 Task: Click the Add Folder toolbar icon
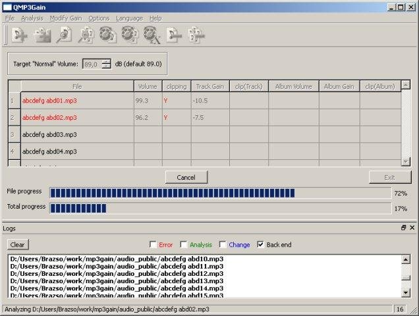point(42,35)
